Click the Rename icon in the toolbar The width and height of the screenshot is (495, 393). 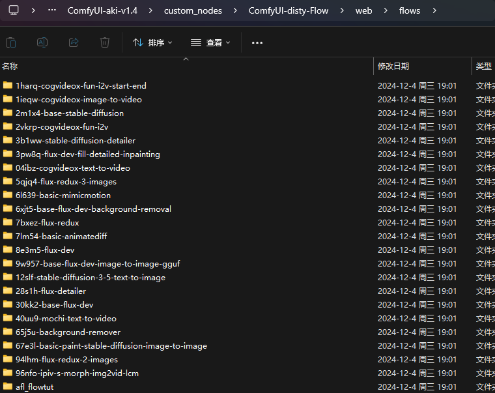pyautogui.click(x=42, y=42)
